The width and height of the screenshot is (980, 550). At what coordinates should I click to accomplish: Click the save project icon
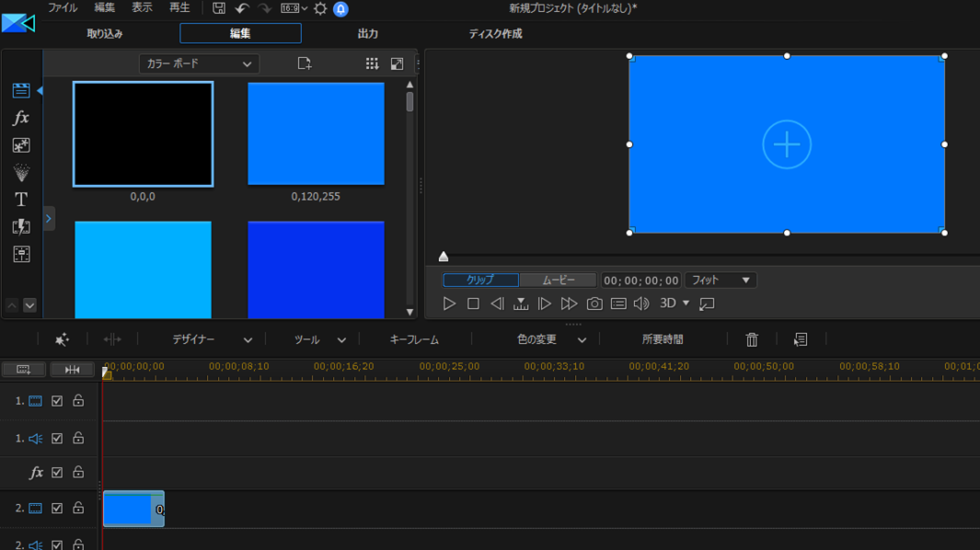(x=219, y=8)
